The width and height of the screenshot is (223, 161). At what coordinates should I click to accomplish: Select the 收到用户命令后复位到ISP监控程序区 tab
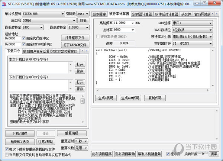[x=50, y=51]
